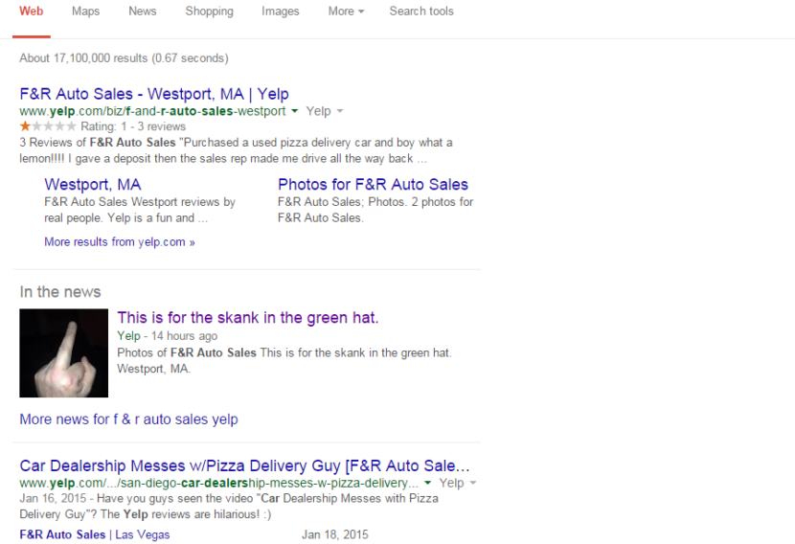The height and width of the screenshot is (544, 795).
Task: Expand the More search categories dropdown
Action: click(x=347, y=11)
